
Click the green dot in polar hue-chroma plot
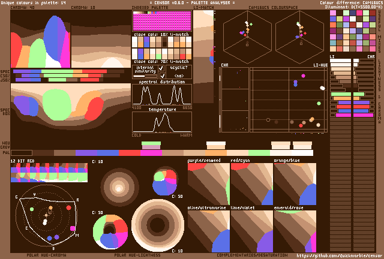click(31, 209)
